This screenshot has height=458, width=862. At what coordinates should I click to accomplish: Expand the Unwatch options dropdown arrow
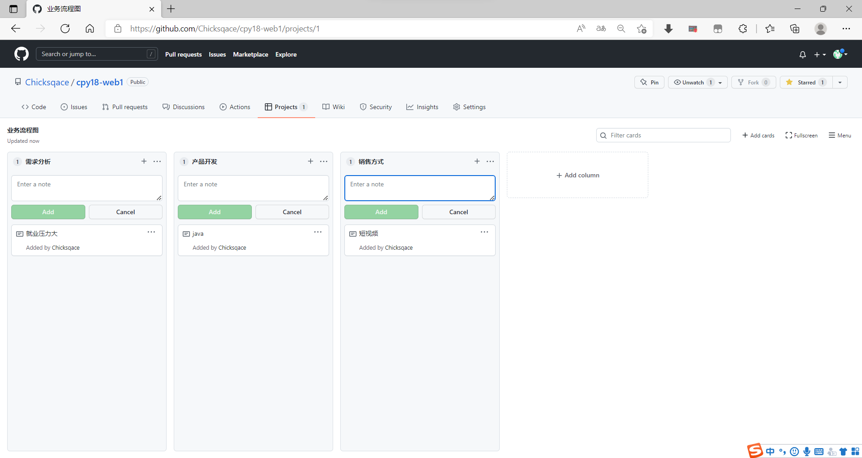click(x=720, y=82)
